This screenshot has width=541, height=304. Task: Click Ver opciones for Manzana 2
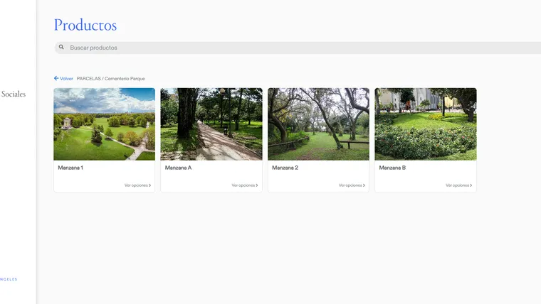[x=352, y=185]
